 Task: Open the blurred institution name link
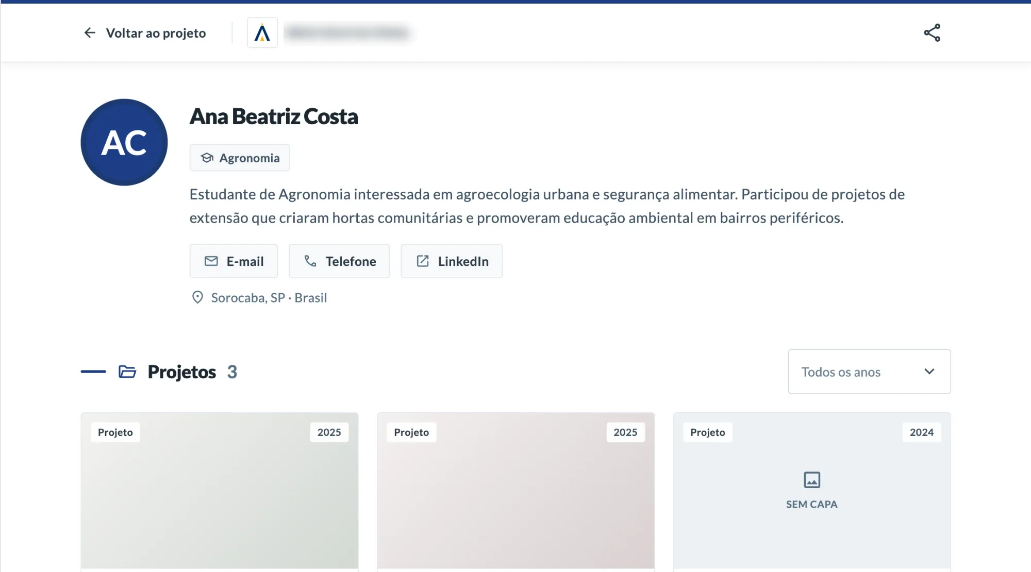[x=348, y=33]
